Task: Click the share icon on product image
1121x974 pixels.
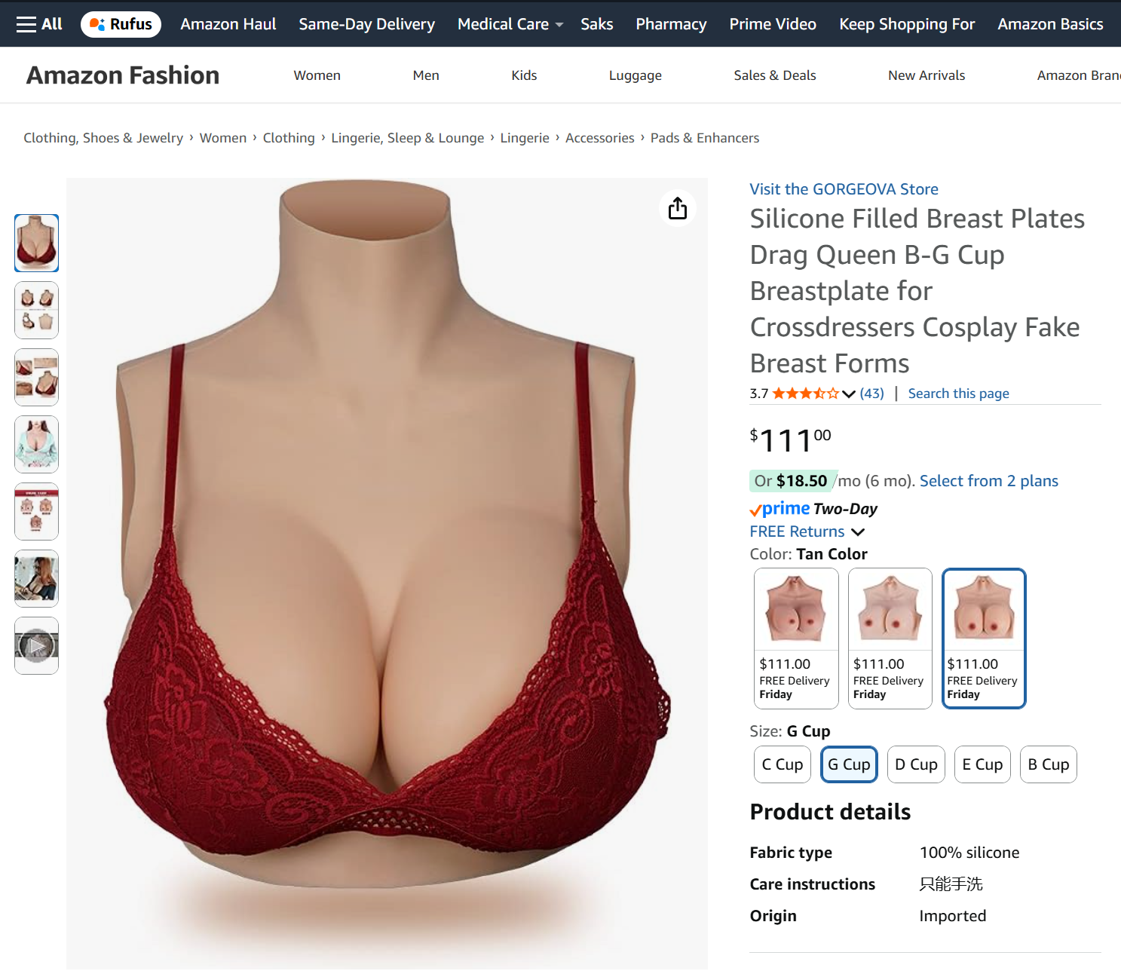Action: point(677,208)
